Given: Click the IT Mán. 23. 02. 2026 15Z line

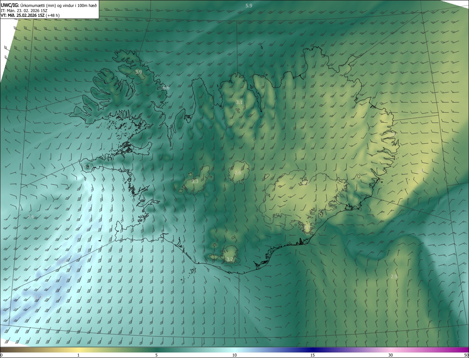Looking at the screenshot, I should (25, 11).
